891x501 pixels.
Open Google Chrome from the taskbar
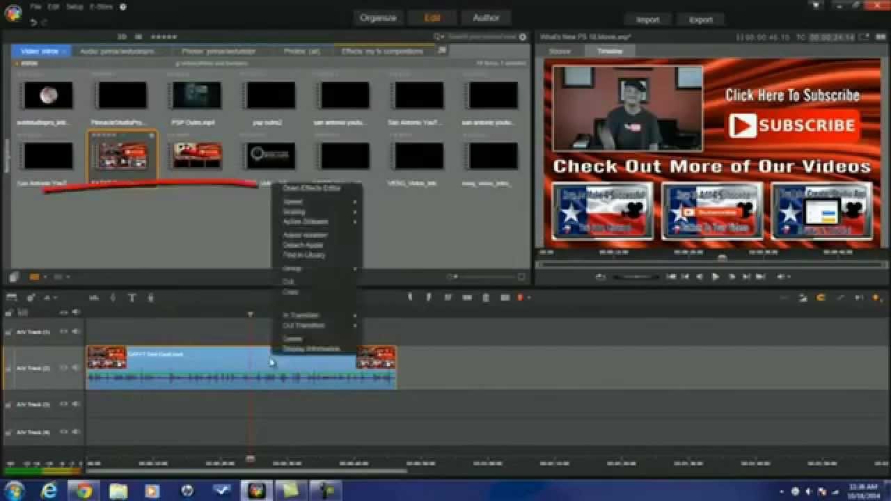pyautogui.click(x=84, y=491)
